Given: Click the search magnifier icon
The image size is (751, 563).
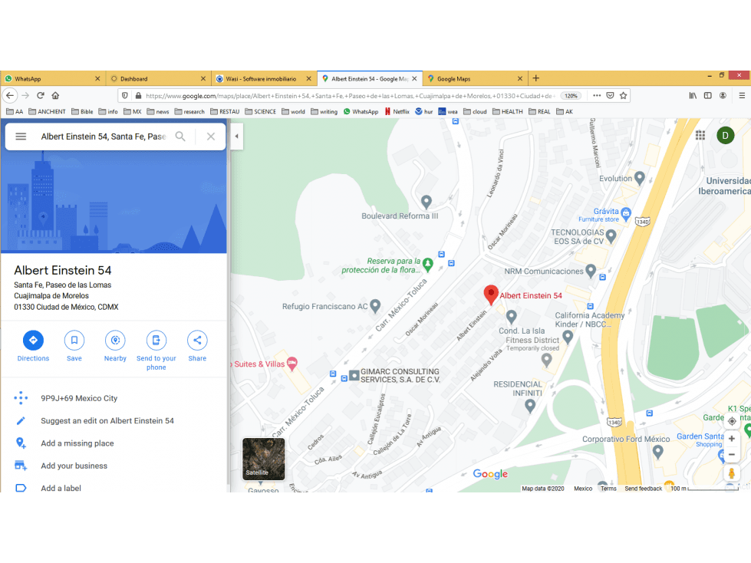Looking at the screenshot, I should [180, 137].
